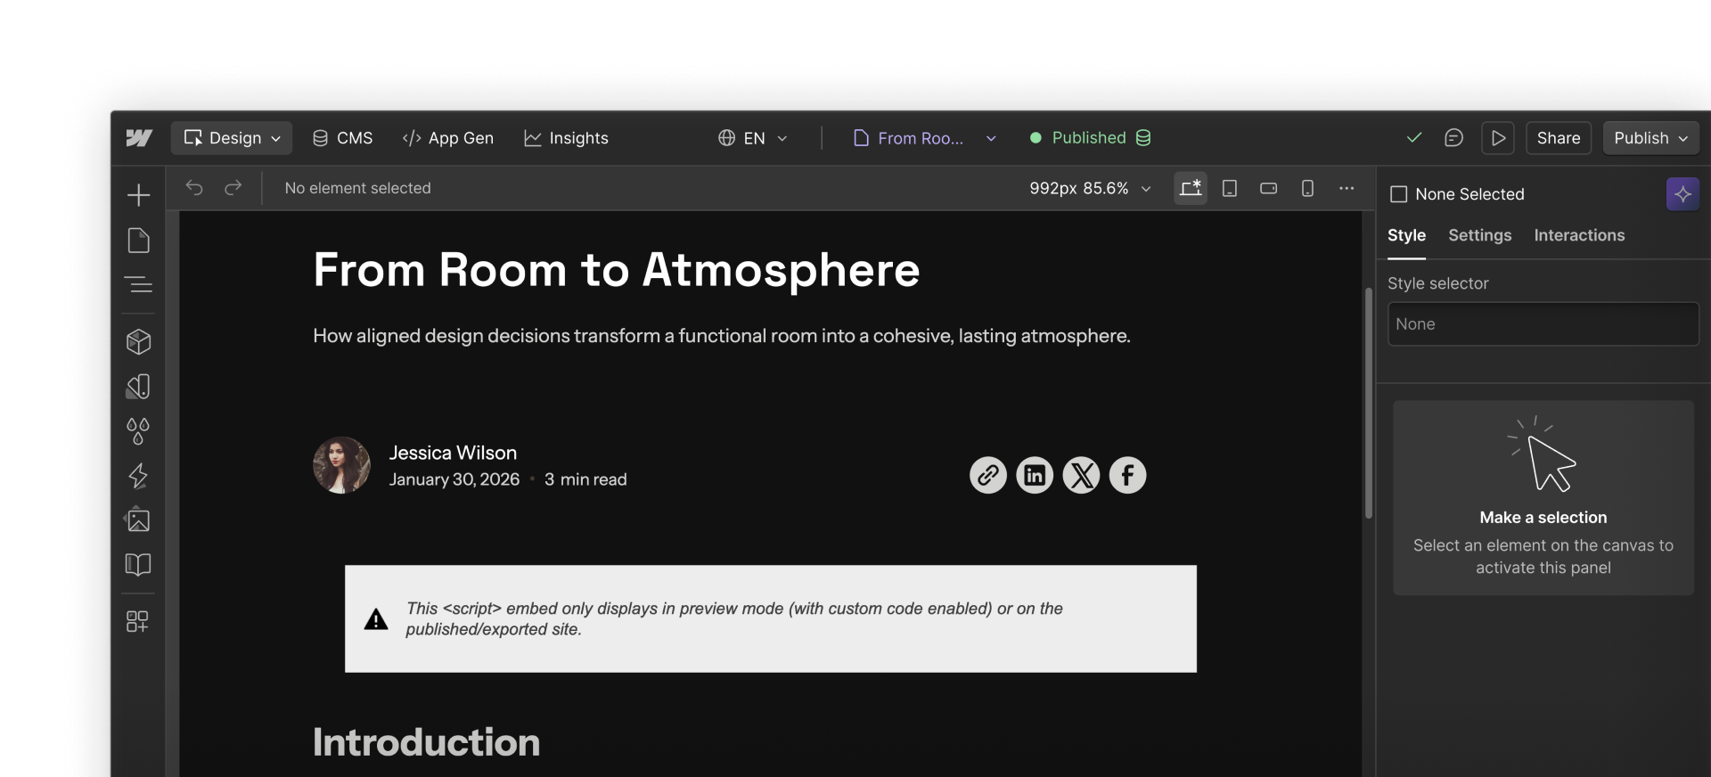This screenshot has width=1711, height=777.
Task: Select the From Room to Atmosphere heading
Action: point(616,270)
